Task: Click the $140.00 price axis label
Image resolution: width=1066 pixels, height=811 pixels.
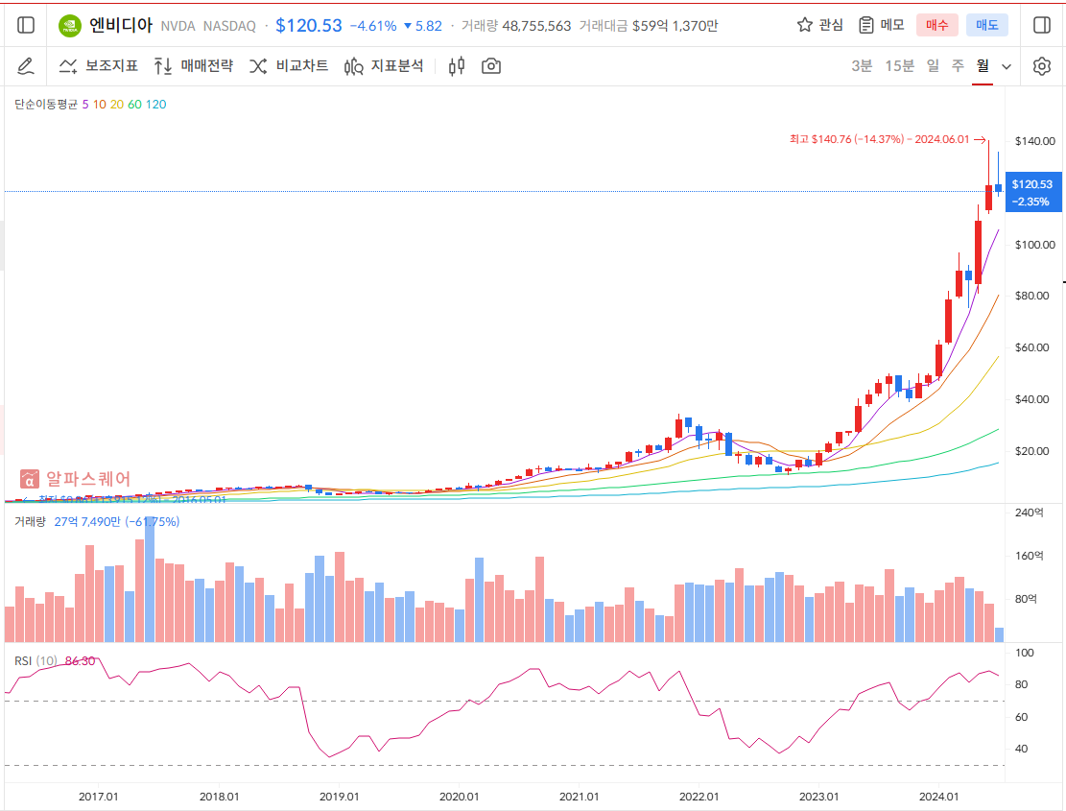Action: 1034,141
